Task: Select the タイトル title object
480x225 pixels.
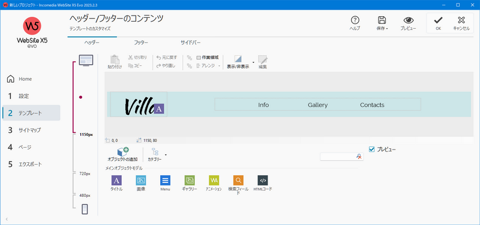Action: click(x=116, y=183)
